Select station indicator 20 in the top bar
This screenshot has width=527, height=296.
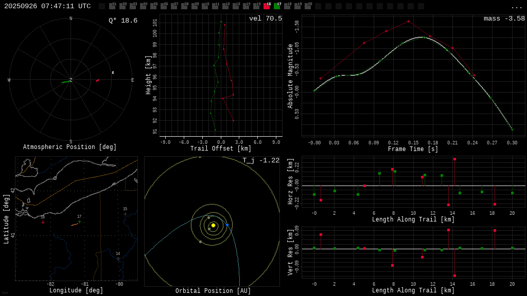[308, 6]
